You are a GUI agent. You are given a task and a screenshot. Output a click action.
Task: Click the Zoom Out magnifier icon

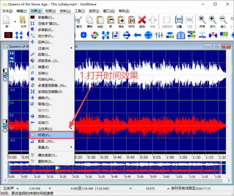[x=223, y=20]
